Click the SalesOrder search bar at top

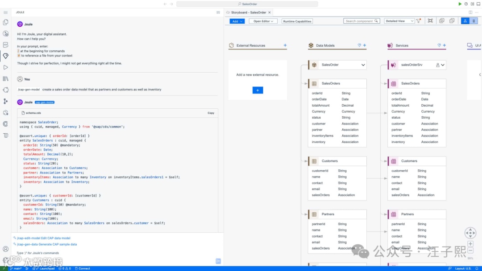click(x=247, y=4)
